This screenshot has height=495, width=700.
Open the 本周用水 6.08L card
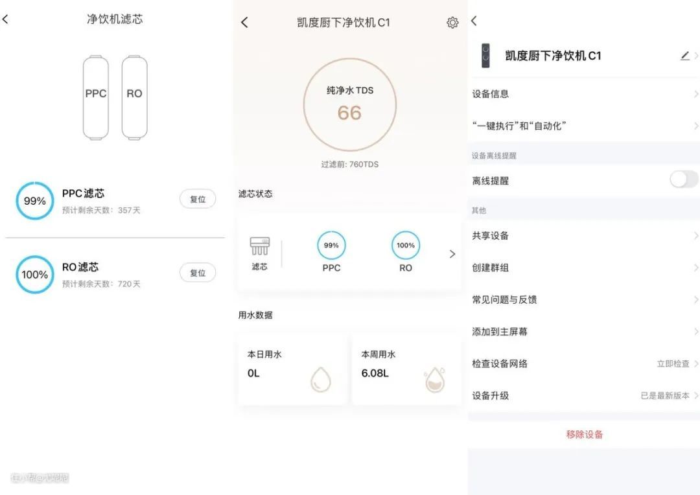click(406, 369)
